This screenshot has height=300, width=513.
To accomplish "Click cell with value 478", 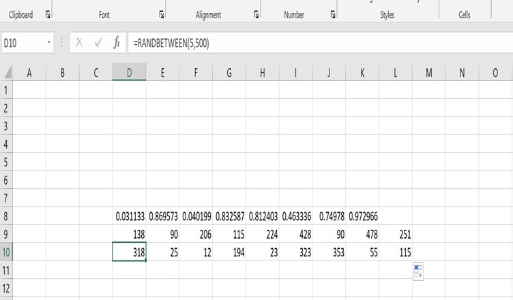I will 362,234.
